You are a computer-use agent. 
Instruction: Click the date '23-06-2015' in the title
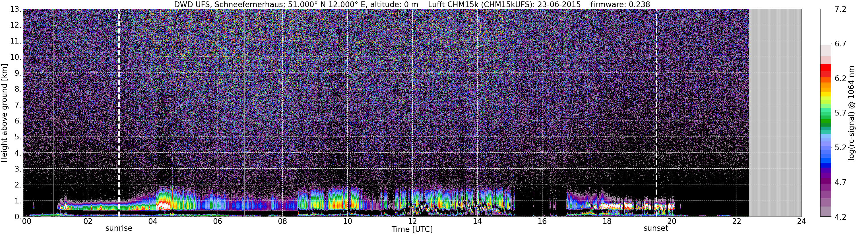559,4
